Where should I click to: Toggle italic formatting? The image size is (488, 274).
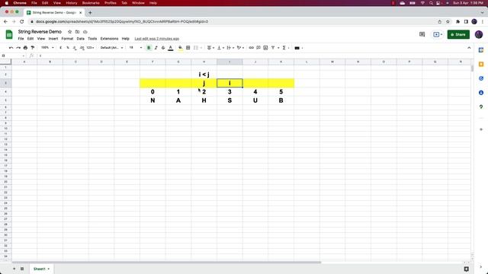pyautogui.click(x=156, y=48)
